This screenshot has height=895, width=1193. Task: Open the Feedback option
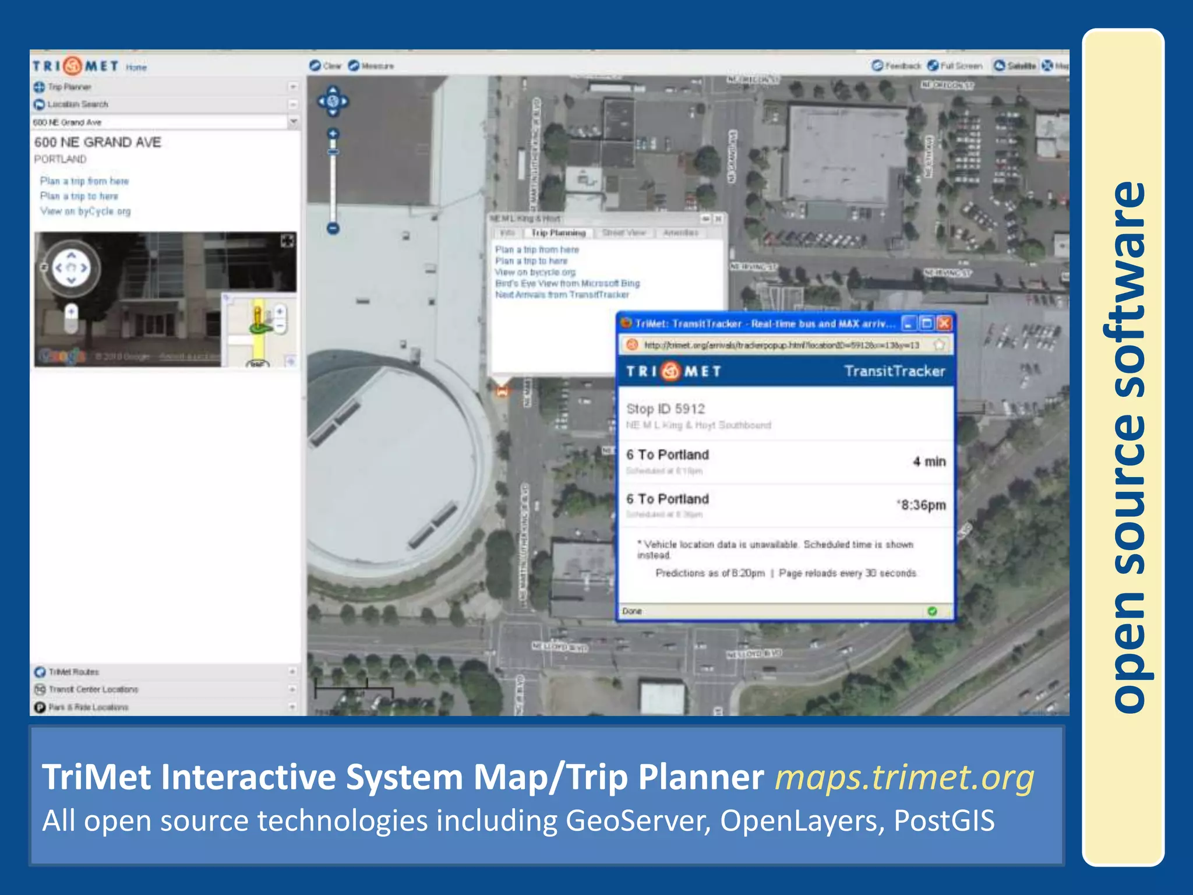pos(896,66)
